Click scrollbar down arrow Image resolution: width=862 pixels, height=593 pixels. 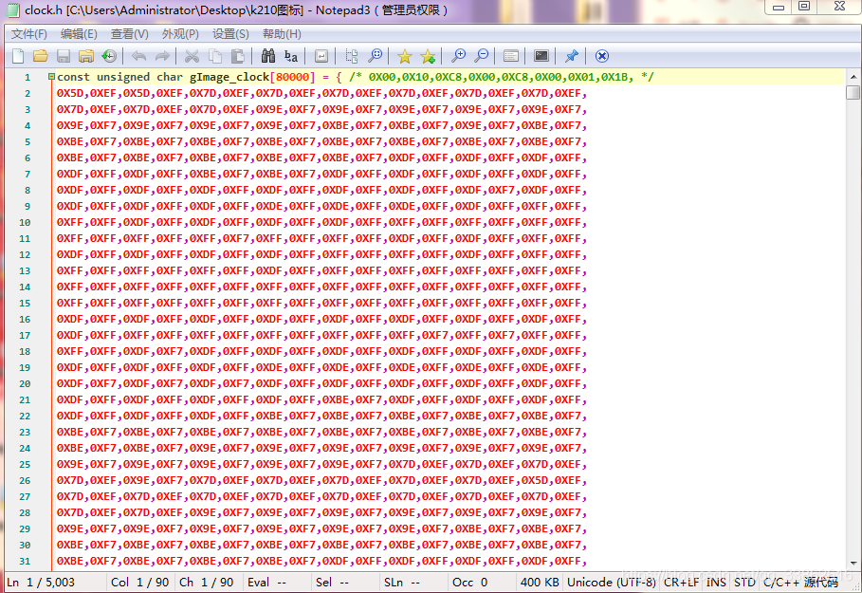tap(853, 564)
